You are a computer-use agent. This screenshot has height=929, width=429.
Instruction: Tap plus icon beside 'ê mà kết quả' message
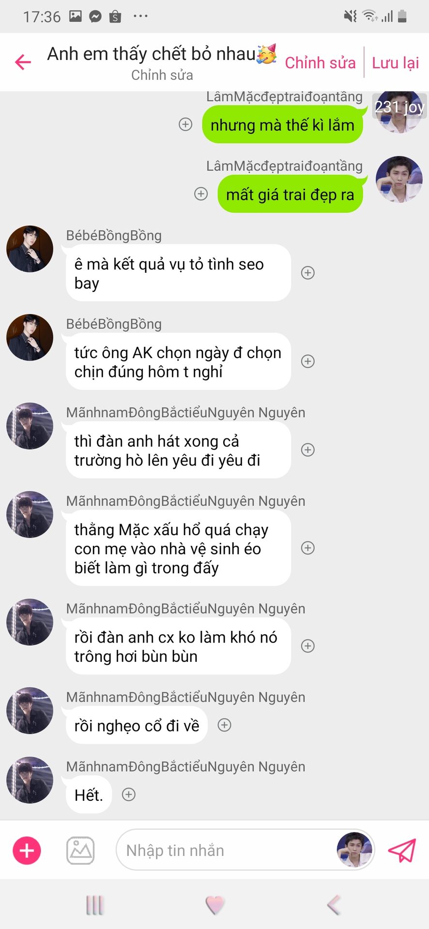(308, 273)
